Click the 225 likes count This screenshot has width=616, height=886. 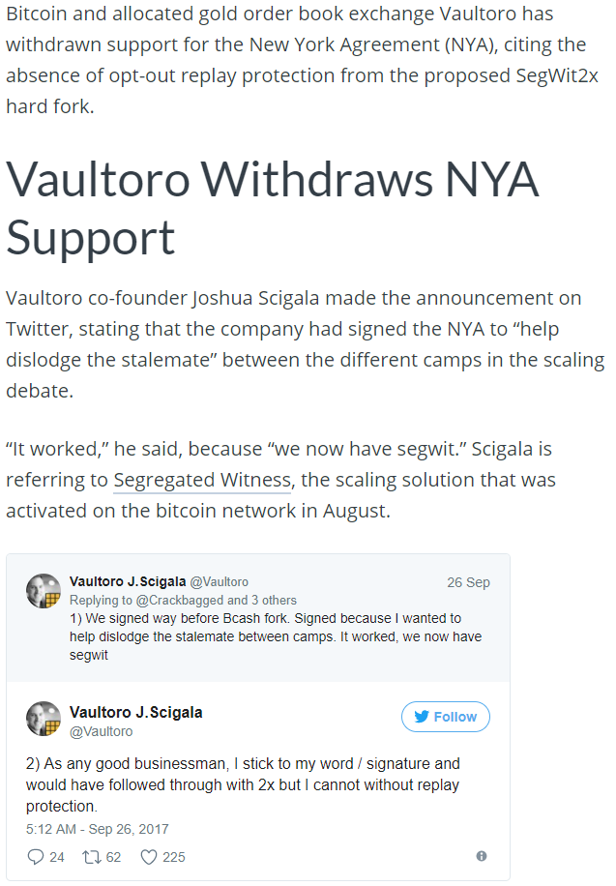pos(174,856)
